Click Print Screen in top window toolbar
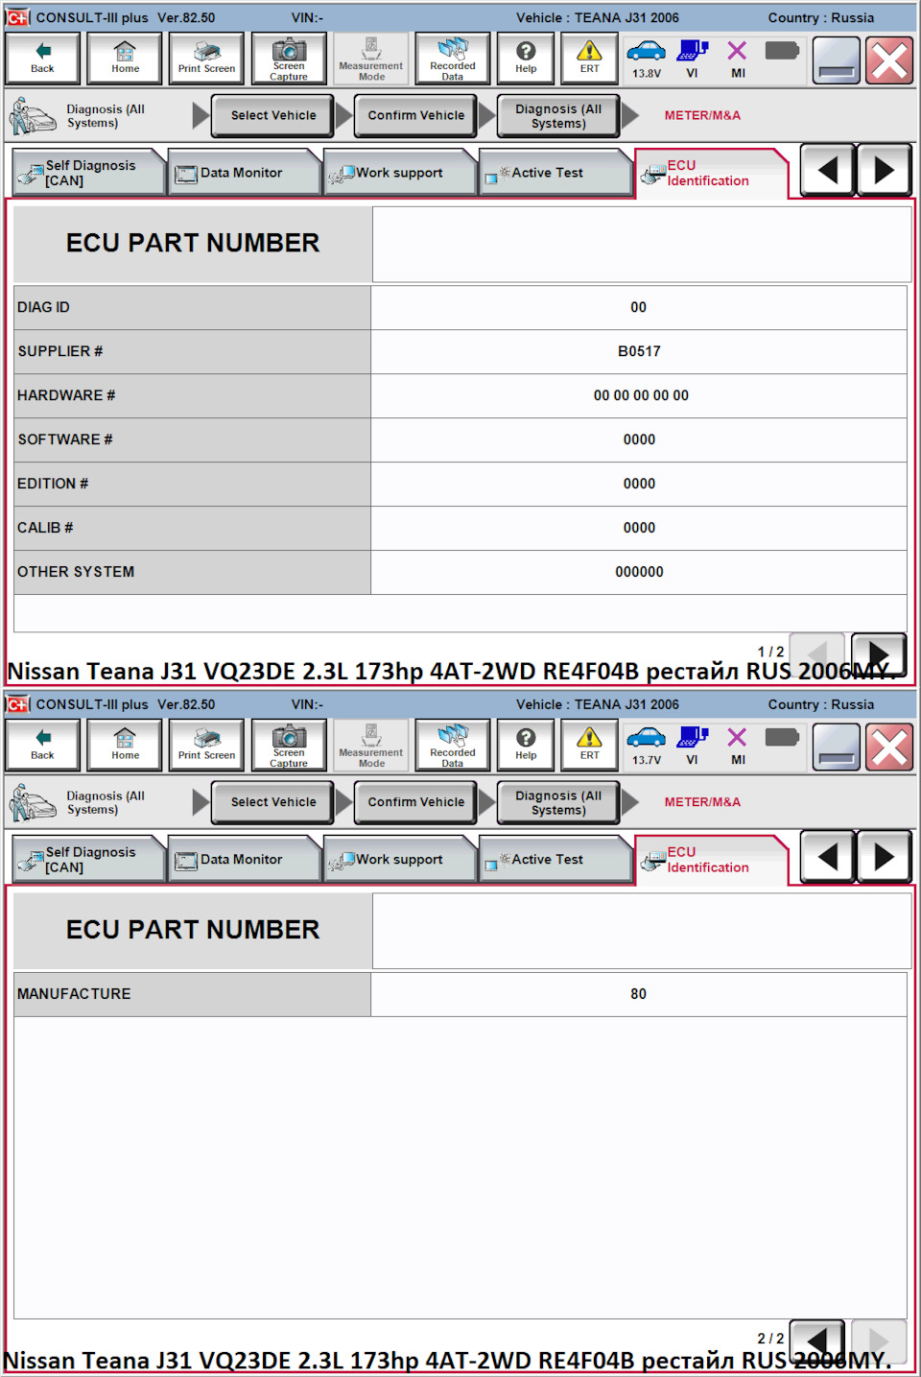The height and width of the screenshot is (1377, 921). click(x=206, y=58)
